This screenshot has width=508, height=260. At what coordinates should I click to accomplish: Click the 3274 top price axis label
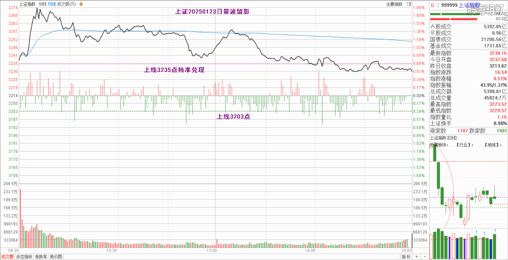coord(13,8)
